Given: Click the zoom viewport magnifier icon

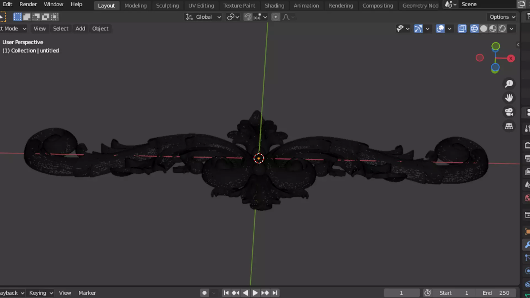Looking at the screenshot, I should [x=509, y=84].
